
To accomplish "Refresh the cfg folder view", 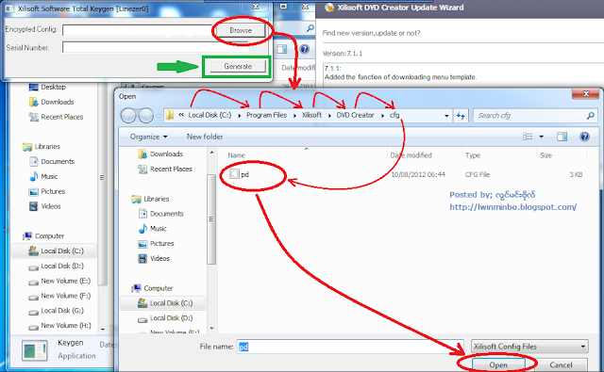I will point(461,116).
